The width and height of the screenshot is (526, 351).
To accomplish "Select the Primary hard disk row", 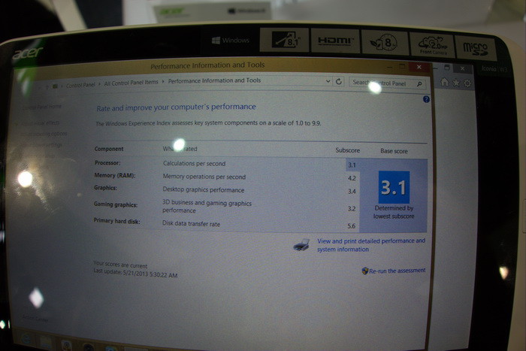I will (x=225, y=224).
